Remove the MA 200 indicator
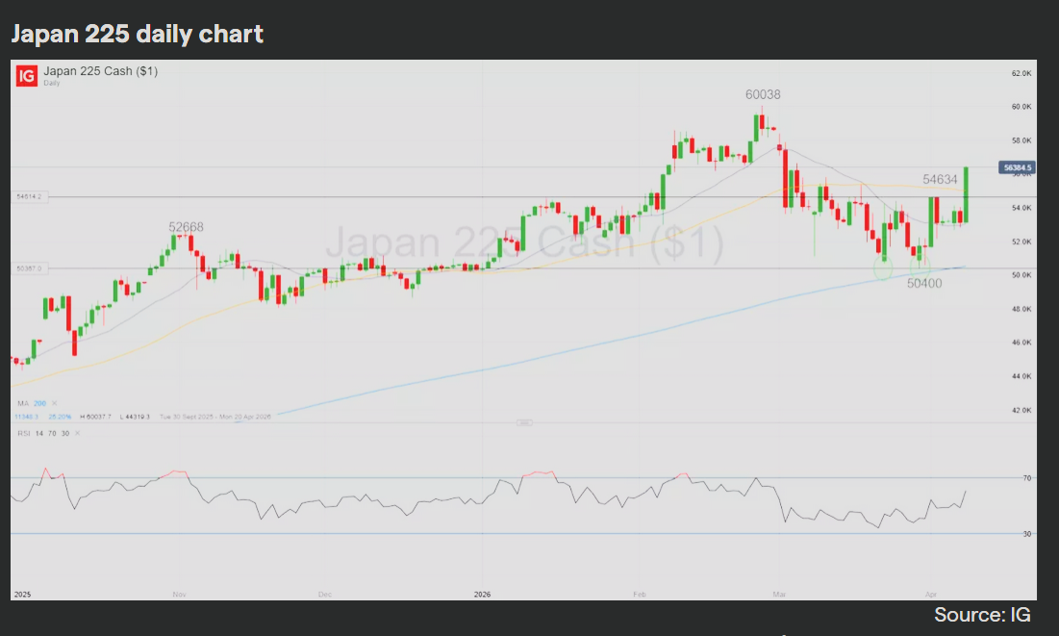 [x=54, y=402]
